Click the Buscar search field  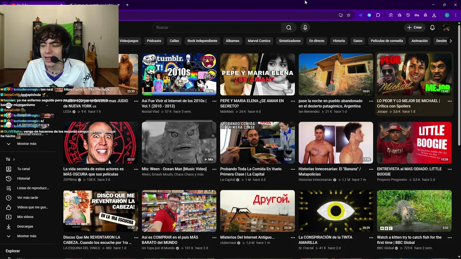coord(217,28)
